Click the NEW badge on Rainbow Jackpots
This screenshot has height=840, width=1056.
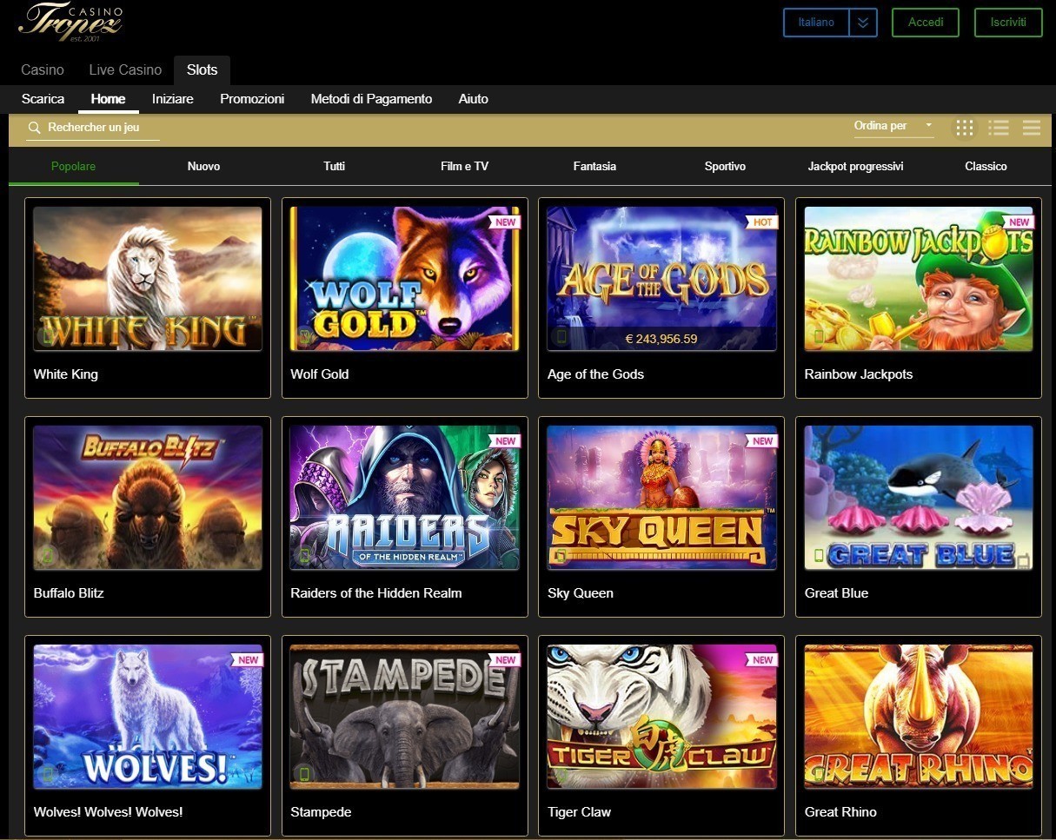tap(1019, 222)
